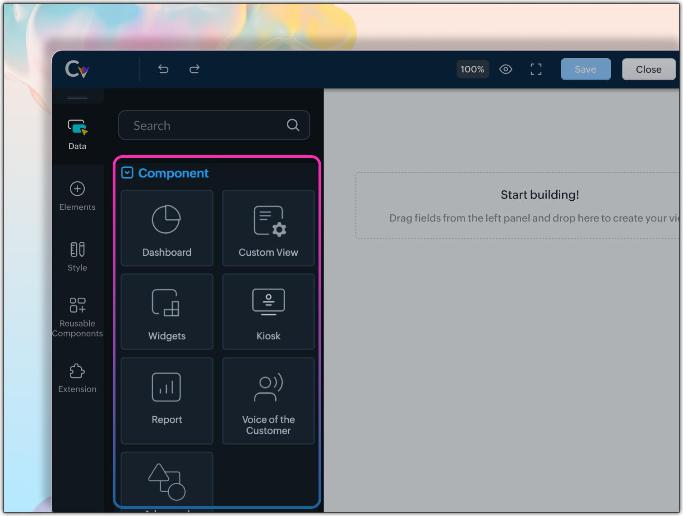The height and width of the screenshot is (516, 683).
Task: Click the Close button
Action: [648, 69]
